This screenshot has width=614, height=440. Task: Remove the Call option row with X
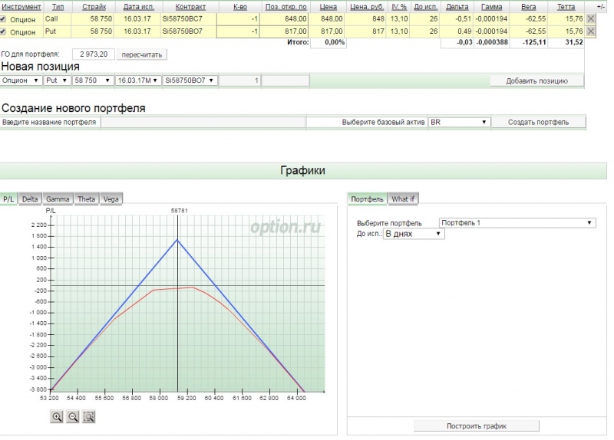point(591,18)
